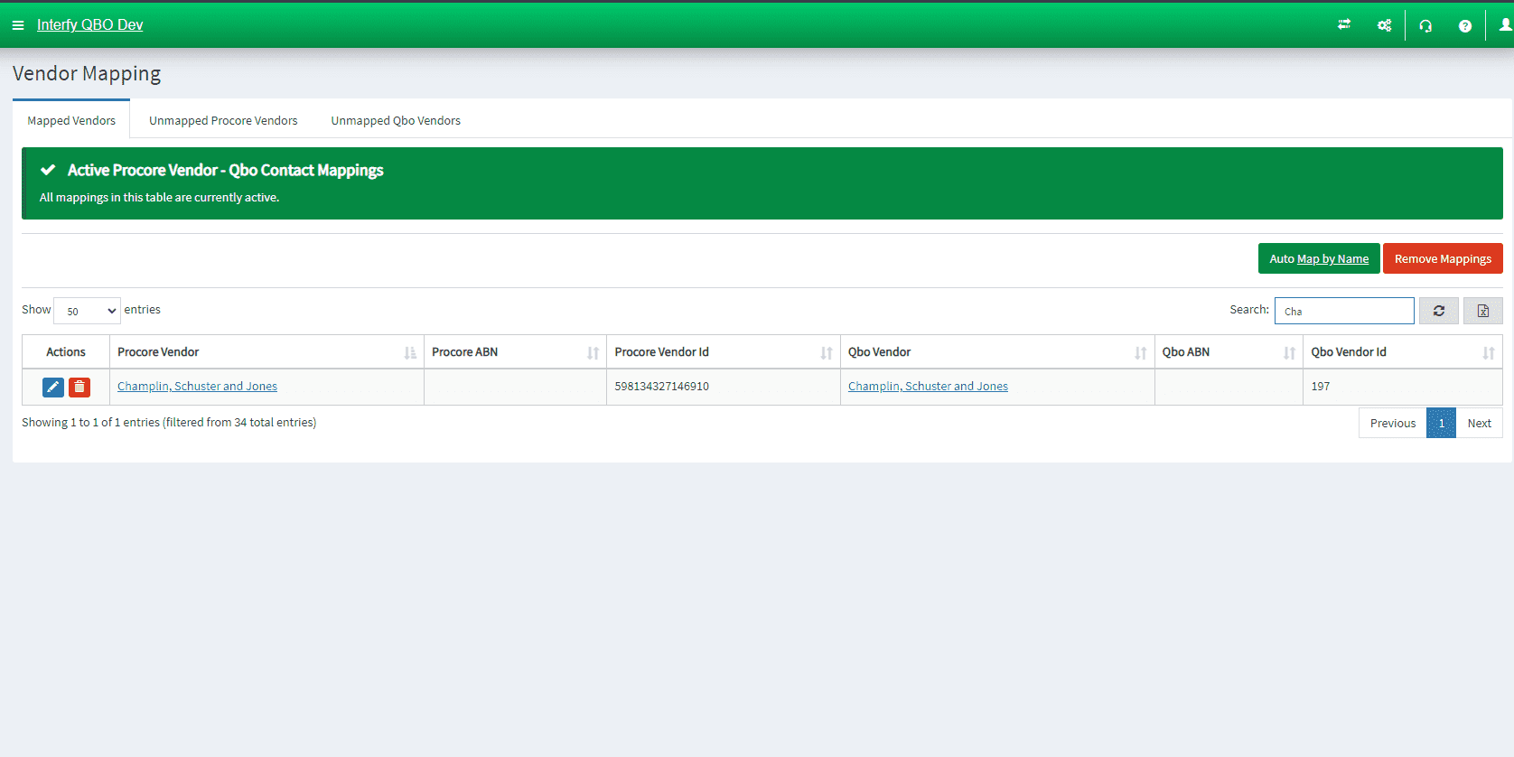Click the headset support icon
This screenshot has width=1514, height=757.
click(x=1425, y=25)
